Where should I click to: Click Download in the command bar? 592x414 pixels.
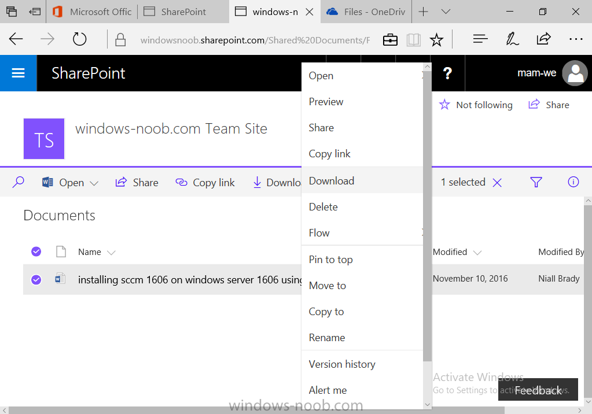277,182
